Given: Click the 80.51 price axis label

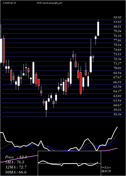Looking at the screenshot, I should pos(117,27).
